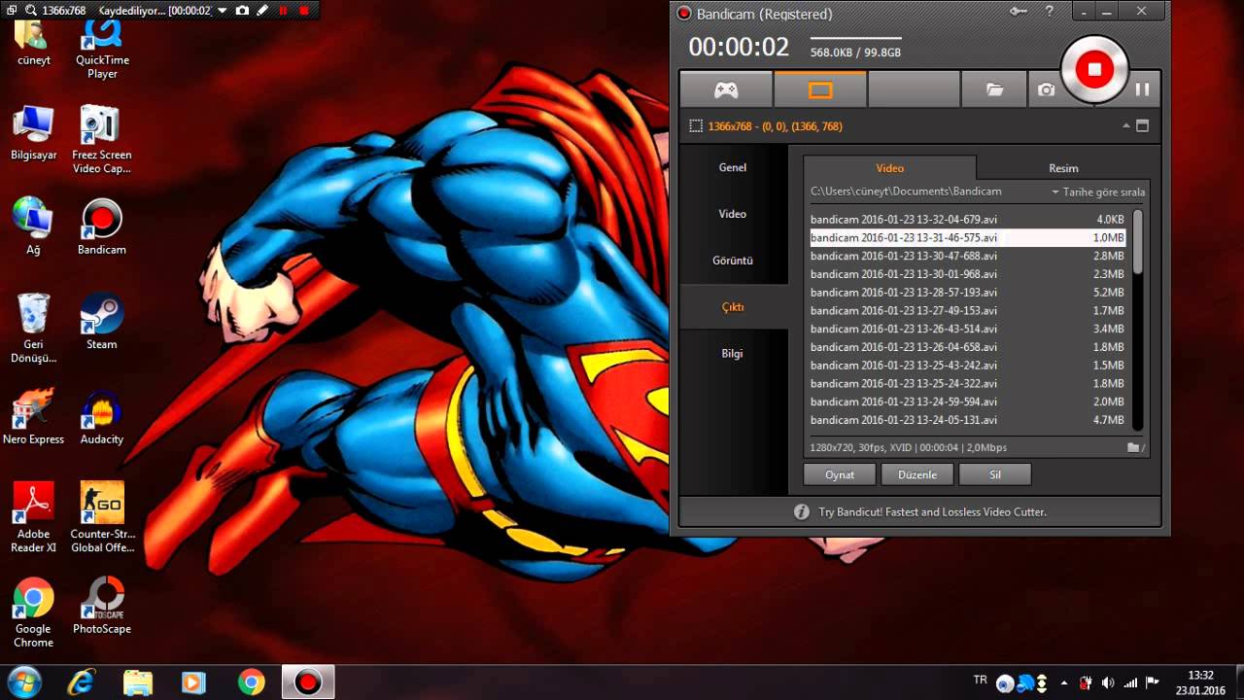The image size is (1244, 700).
Task: Click the Düzenle button
Action: coord(917,474)
